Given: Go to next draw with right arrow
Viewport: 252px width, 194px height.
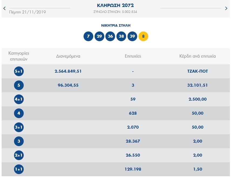Looking at the screenshot, I should (226, 8).
